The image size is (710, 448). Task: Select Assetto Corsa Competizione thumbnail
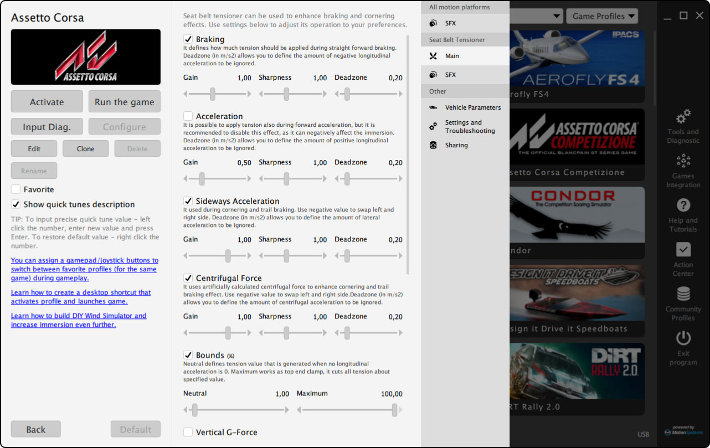(577, 136)
